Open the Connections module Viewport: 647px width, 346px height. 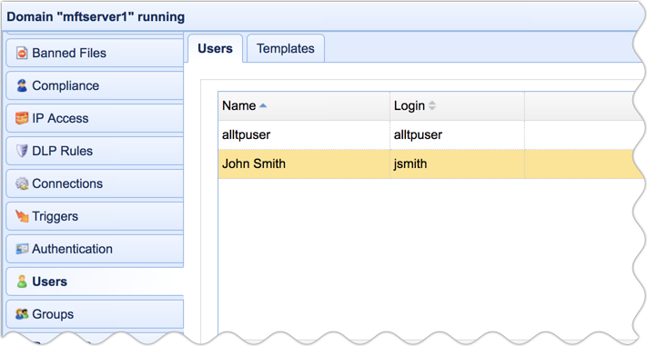(x=95, y=183)
